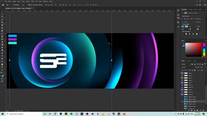Hide the selected Ellipse 1 copy 3 layer
Screen dimensions: 207x116
tap(182, 102)
